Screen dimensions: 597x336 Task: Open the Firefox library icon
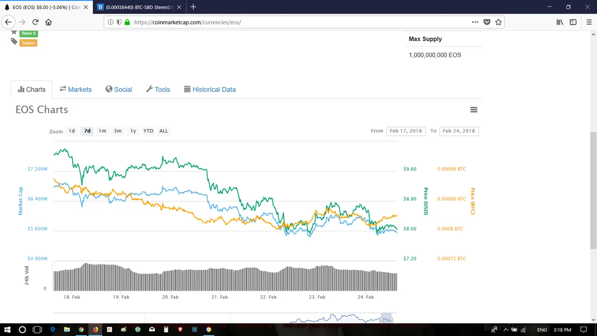(x=560, y=22)
